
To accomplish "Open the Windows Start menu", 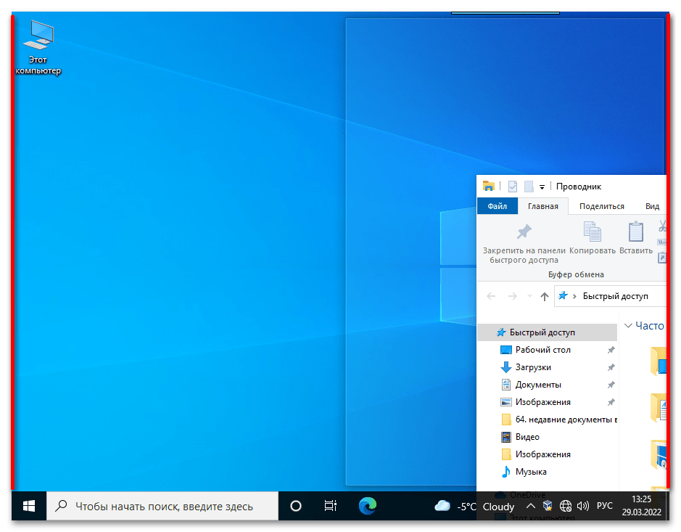I will click(29, 506).
